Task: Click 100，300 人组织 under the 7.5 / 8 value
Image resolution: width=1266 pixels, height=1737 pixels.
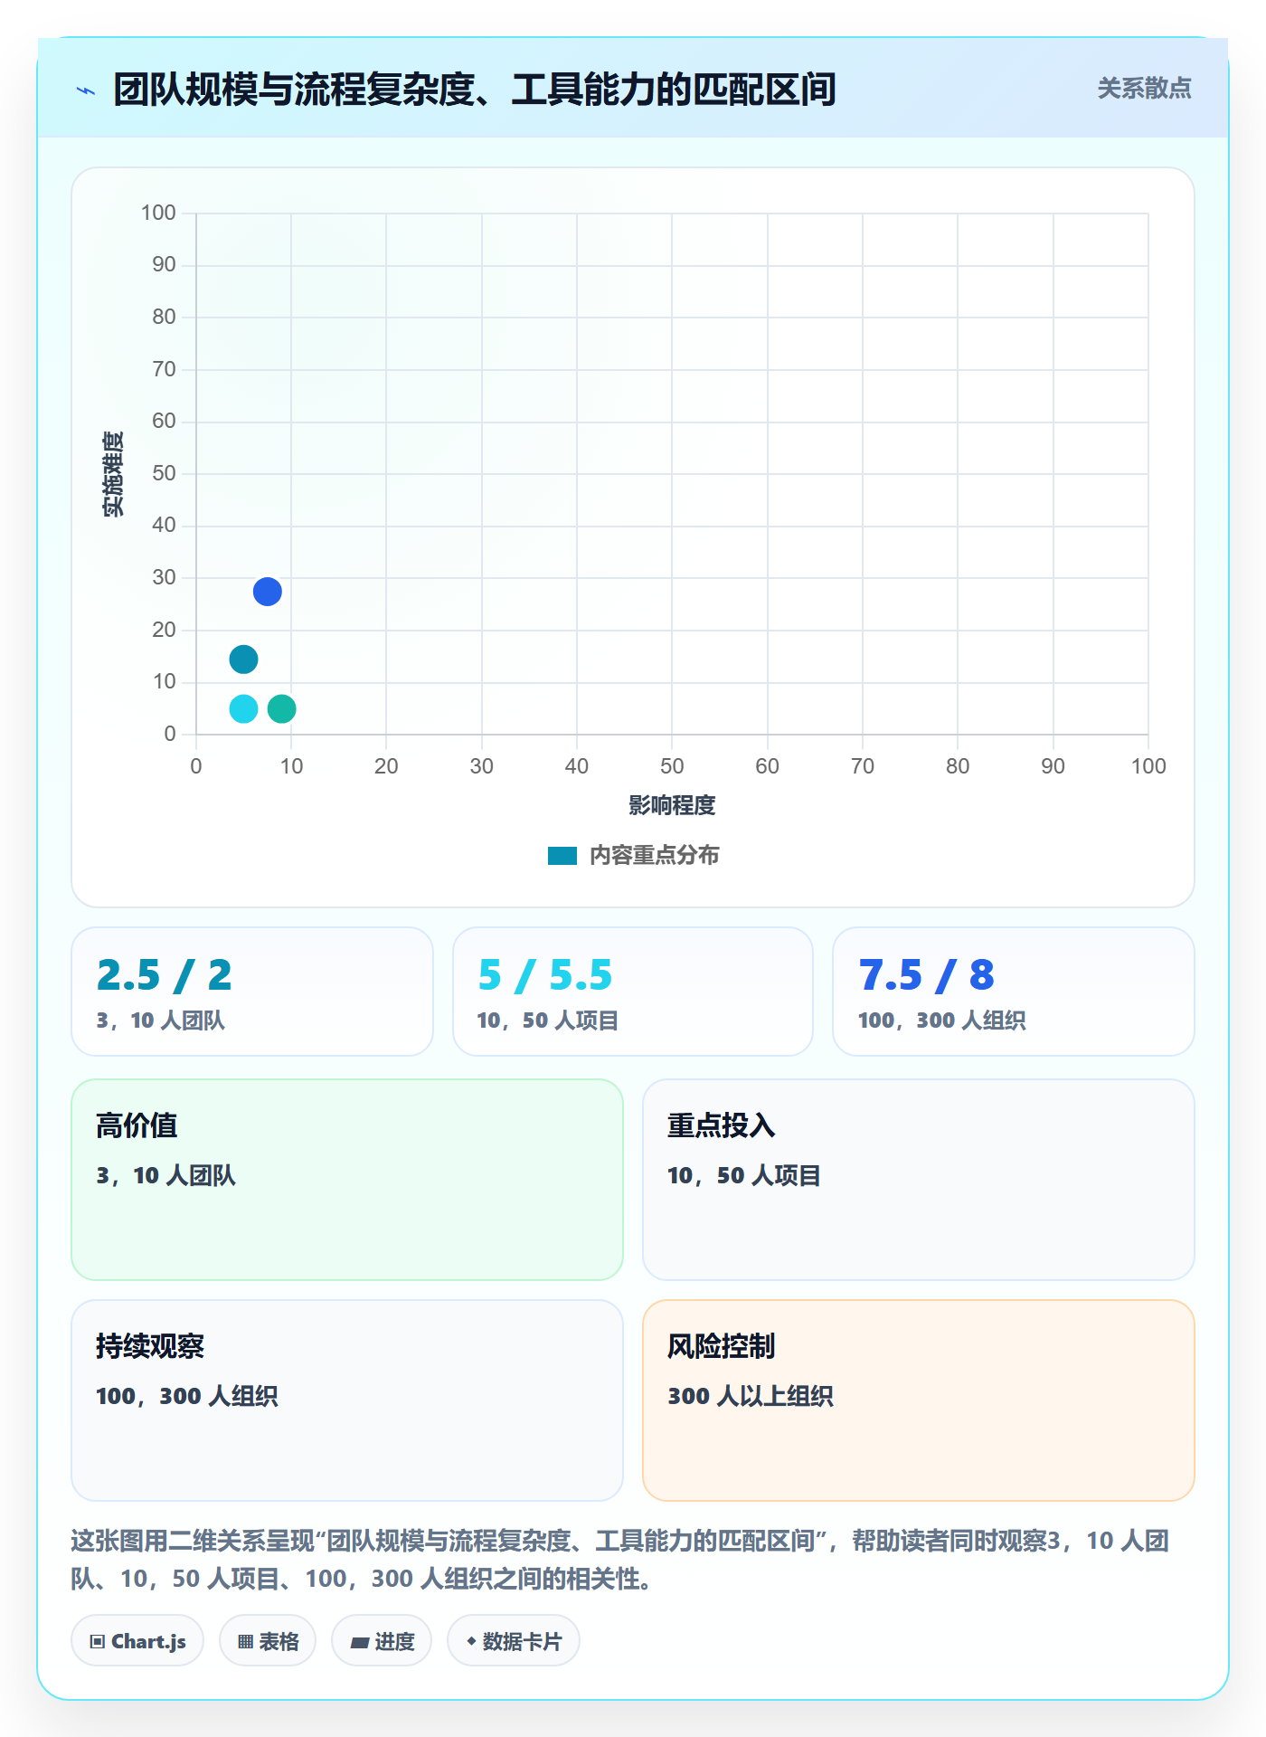Action: click(942, 1020)
